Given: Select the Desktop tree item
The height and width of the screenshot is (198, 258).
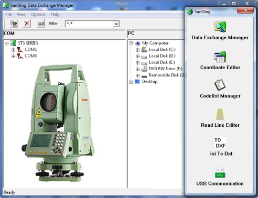Looking at the screenshot, I should click(149, 82).
